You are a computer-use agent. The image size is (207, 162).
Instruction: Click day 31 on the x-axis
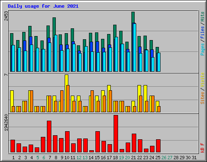coord(194,158)
